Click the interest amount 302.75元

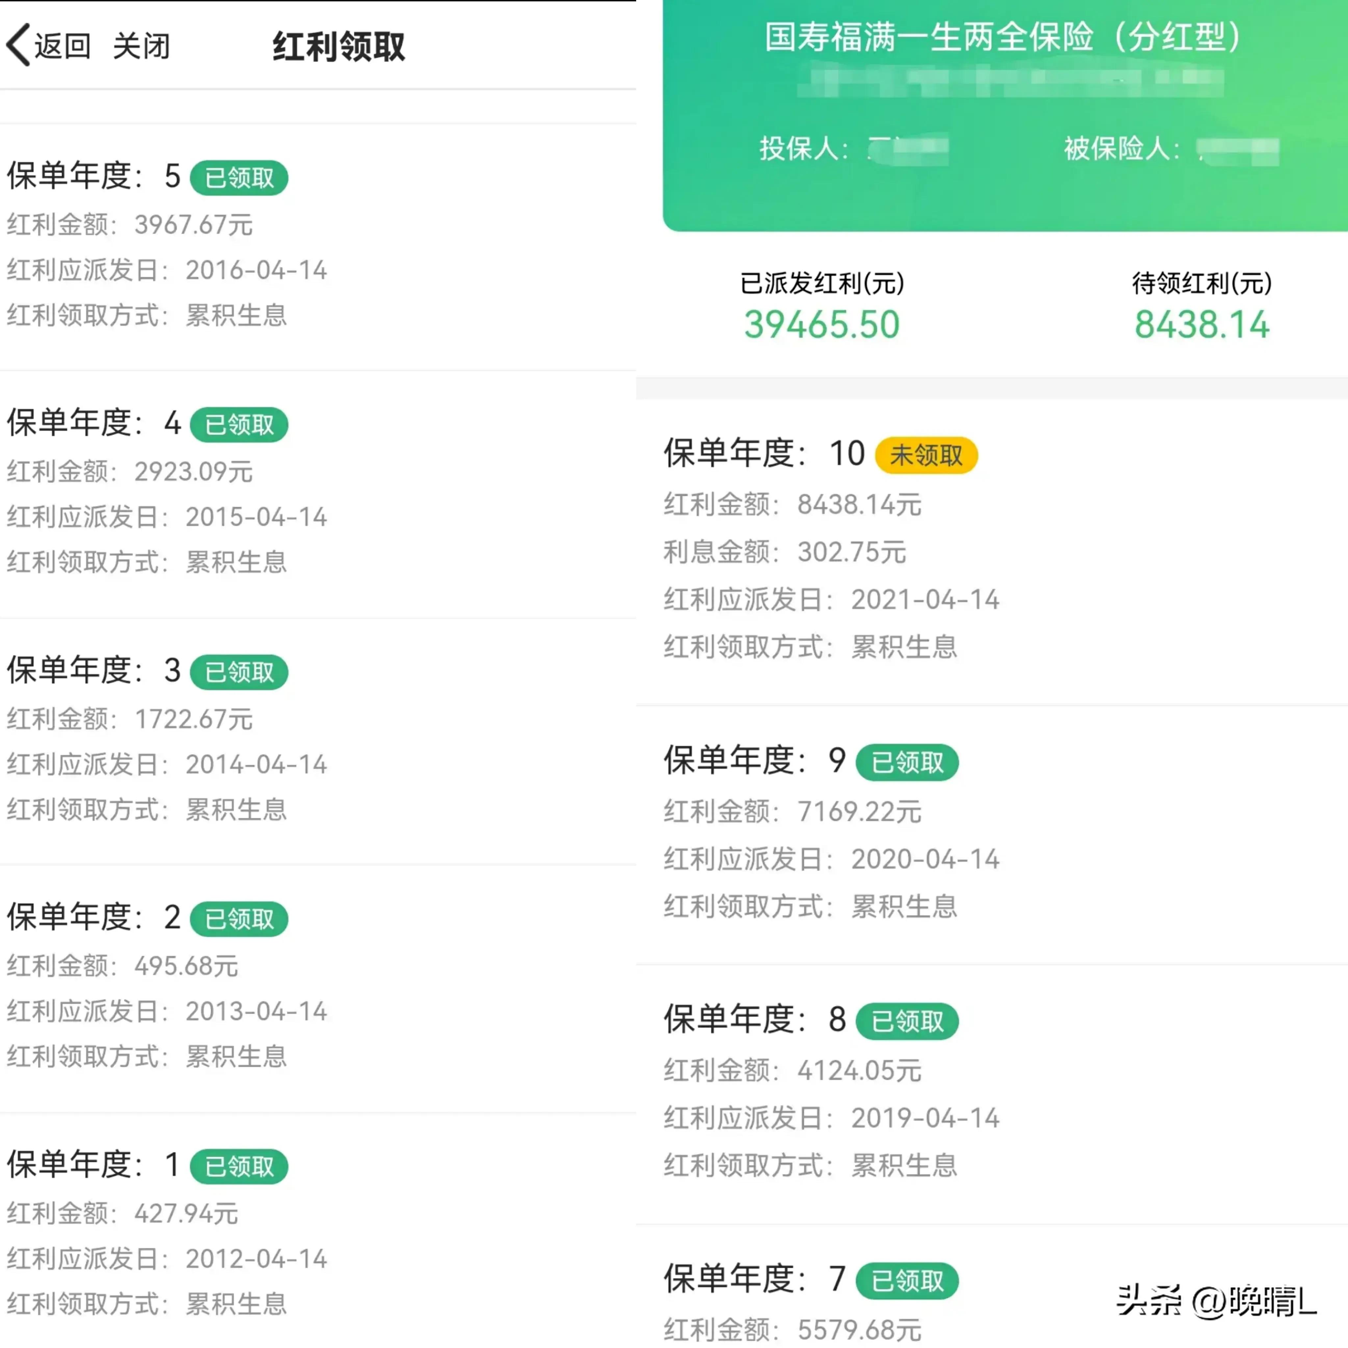853,553
